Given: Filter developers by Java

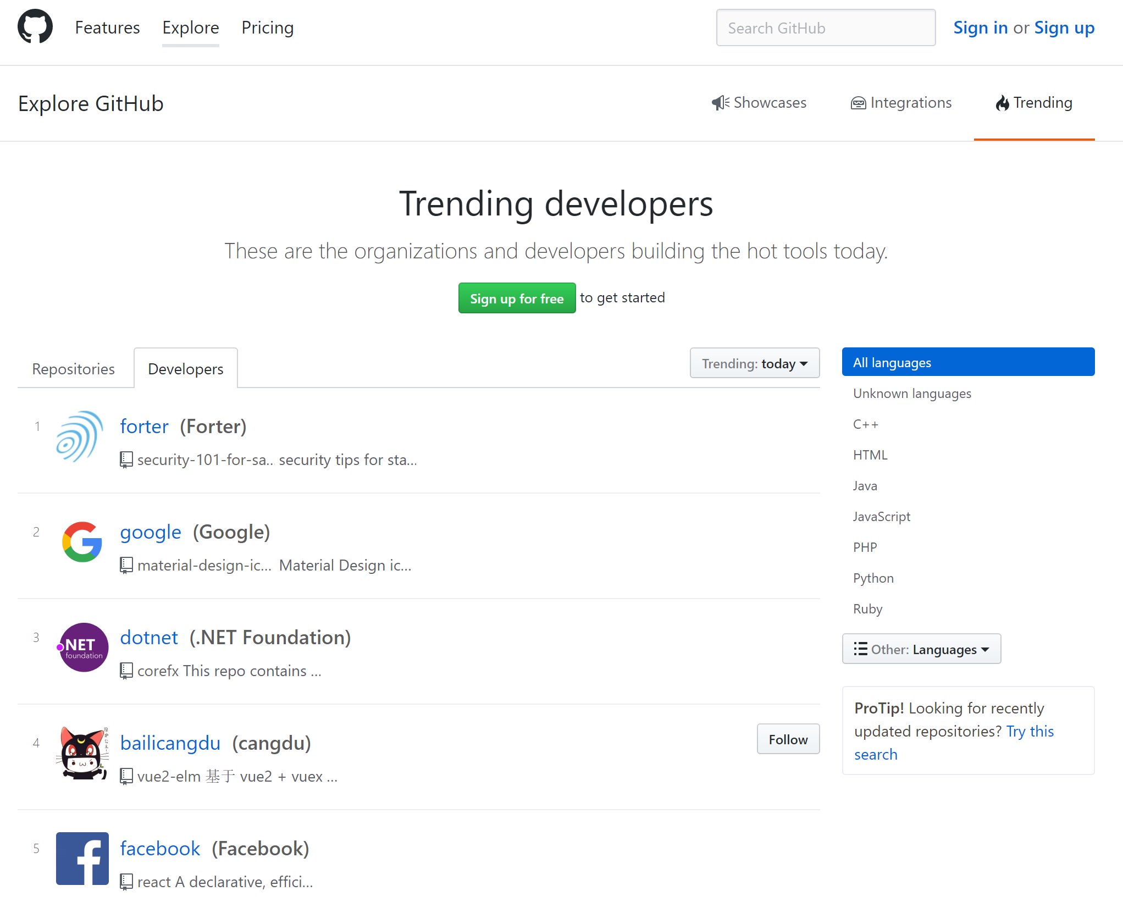Looking at the screenshot, I should (x=969, y=485).
